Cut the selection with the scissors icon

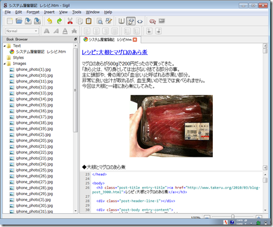click(70, 21)
